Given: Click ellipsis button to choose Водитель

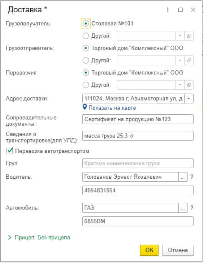Looking at the screenshot, I should (183, 177).
